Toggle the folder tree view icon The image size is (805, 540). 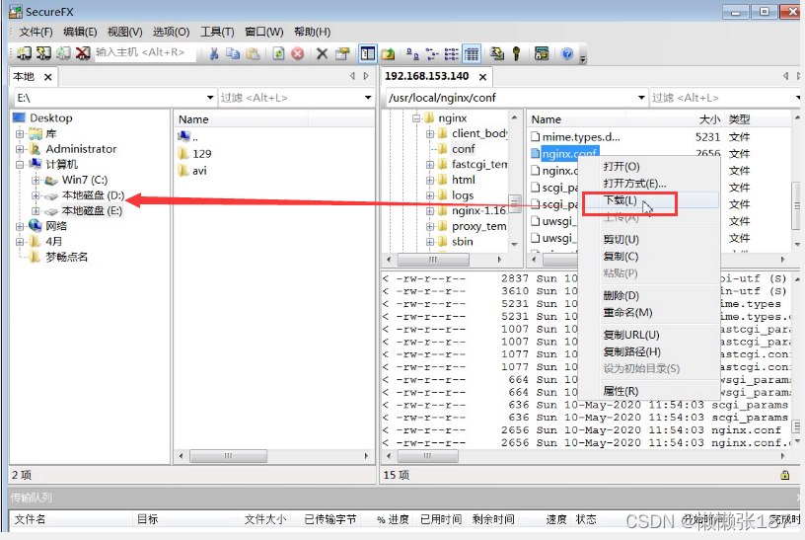click(368, 53)
